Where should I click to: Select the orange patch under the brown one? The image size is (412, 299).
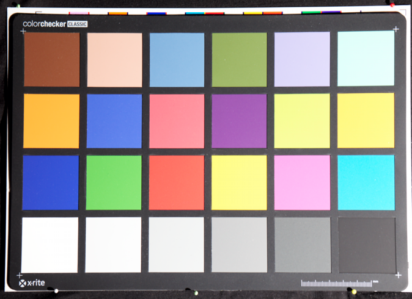click(x=51, y=121)
